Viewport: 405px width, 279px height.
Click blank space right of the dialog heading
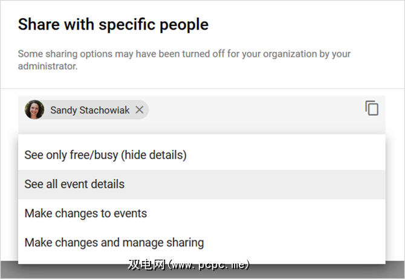pos(302,25)
